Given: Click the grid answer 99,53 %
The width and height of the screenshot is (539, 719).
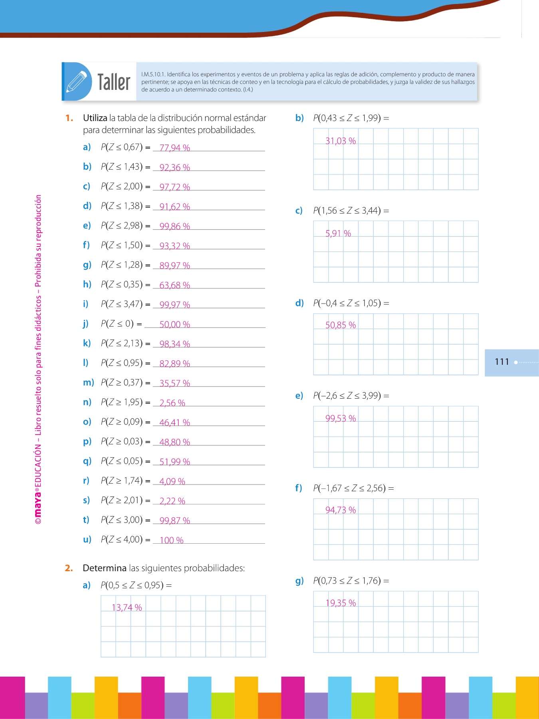Looking at the screenshot, I should point(341,418).
